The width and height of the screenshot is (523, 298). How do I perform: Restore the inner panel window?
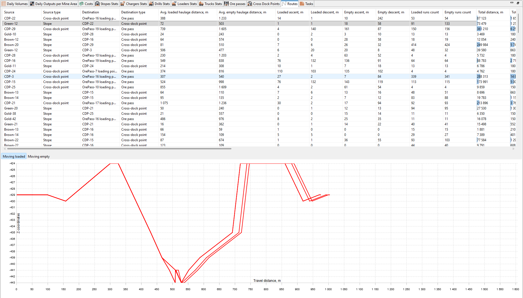click(x=518, y=3)
